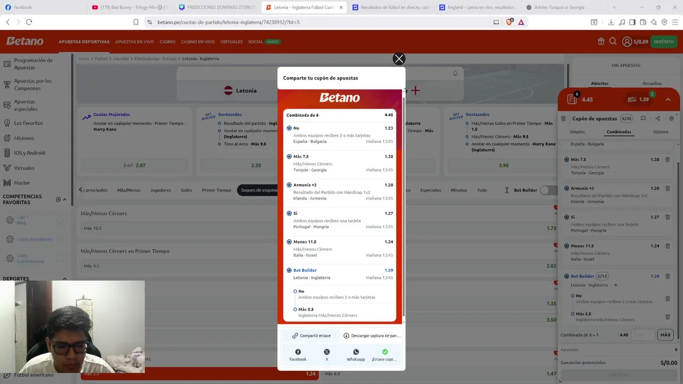The width and height of the screenshot is (683, 384).
Task: Open Programación de Apuestas sidebar link
Action: [33, 64]
